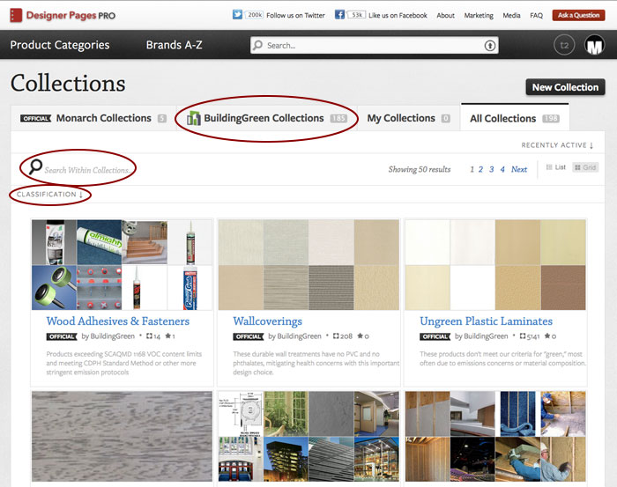Image resolution: width=617 pixels, height=487 pixels.
Task: Click the BuildingGreen logo icon in tab
Action: [x=194, y=118]
